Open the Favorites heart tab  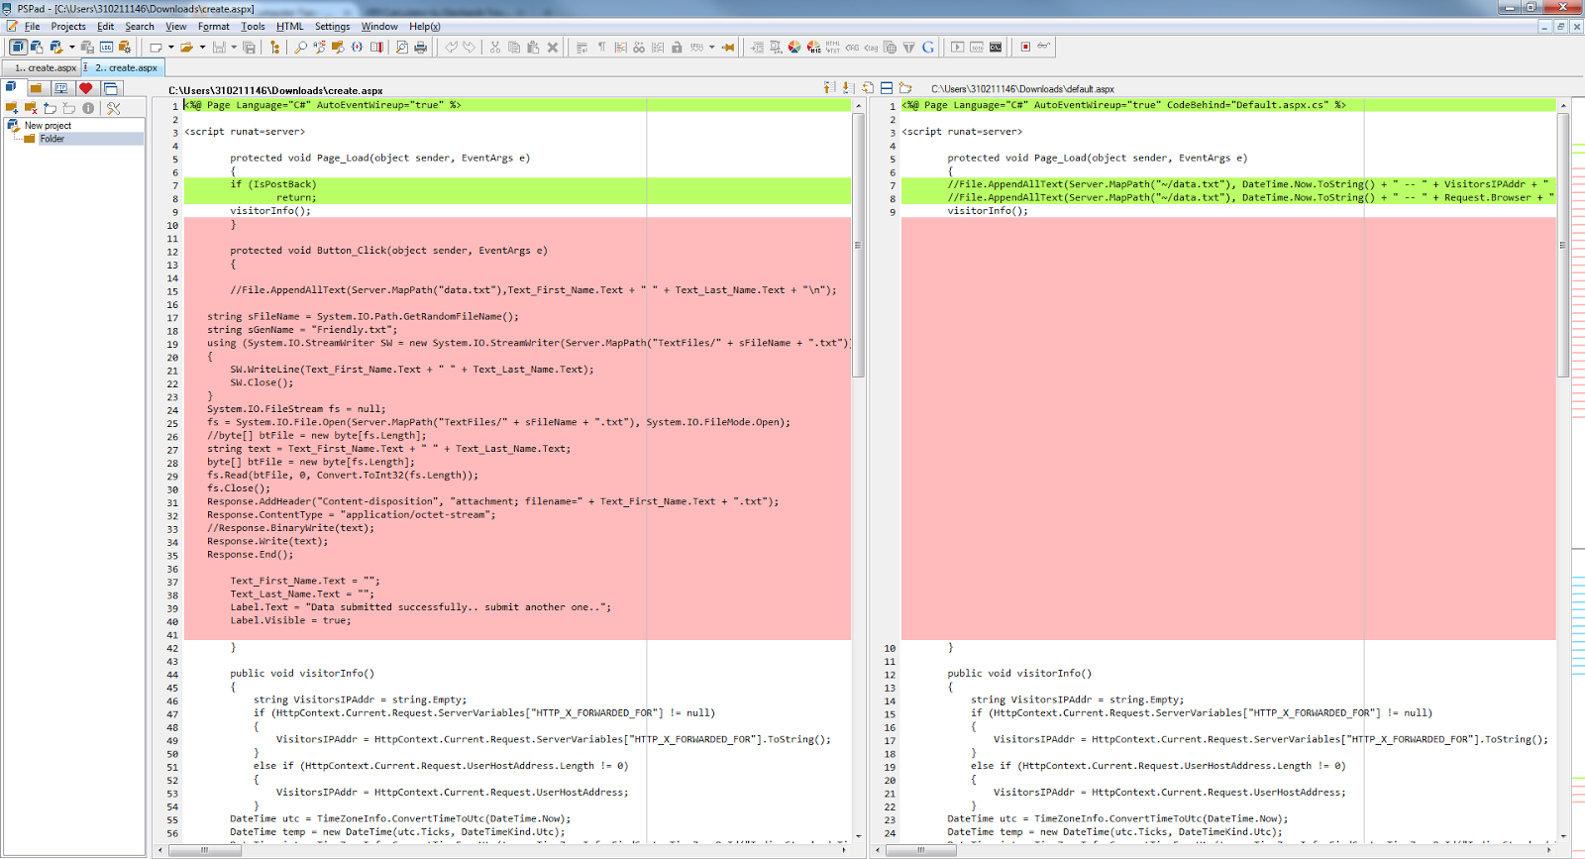(x=86, y=88)
